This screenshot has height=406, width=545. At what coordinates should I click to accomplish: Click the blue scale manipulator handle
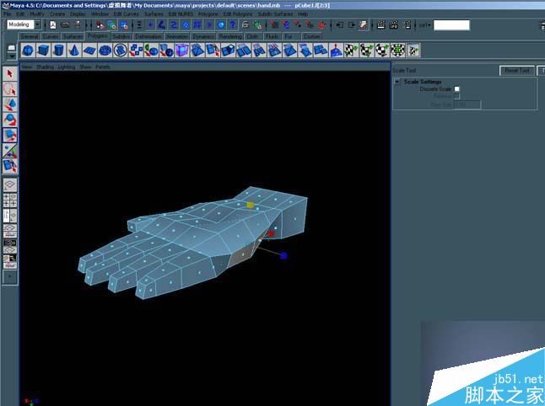pos(283,256)
